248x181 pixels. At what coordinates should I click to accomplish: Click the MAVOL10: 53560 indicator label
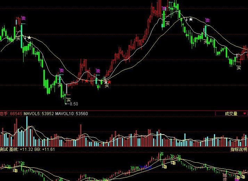point(72,114)
